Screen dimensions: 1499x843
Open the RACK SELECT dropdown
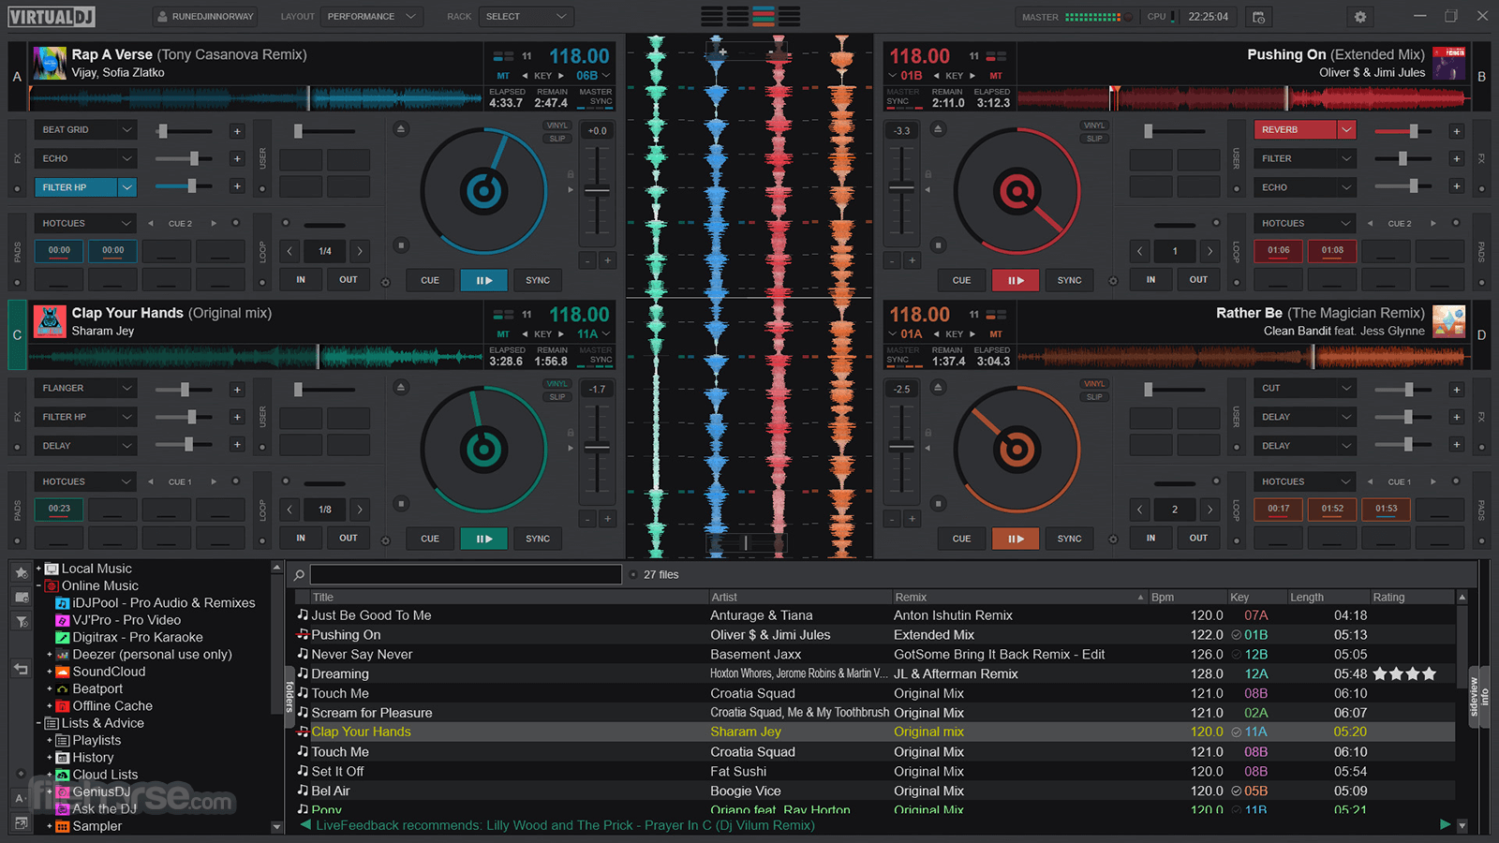(526, 16)
